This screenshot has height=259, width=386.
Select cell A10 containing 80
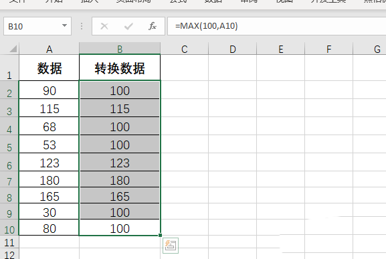click(50, 228)
